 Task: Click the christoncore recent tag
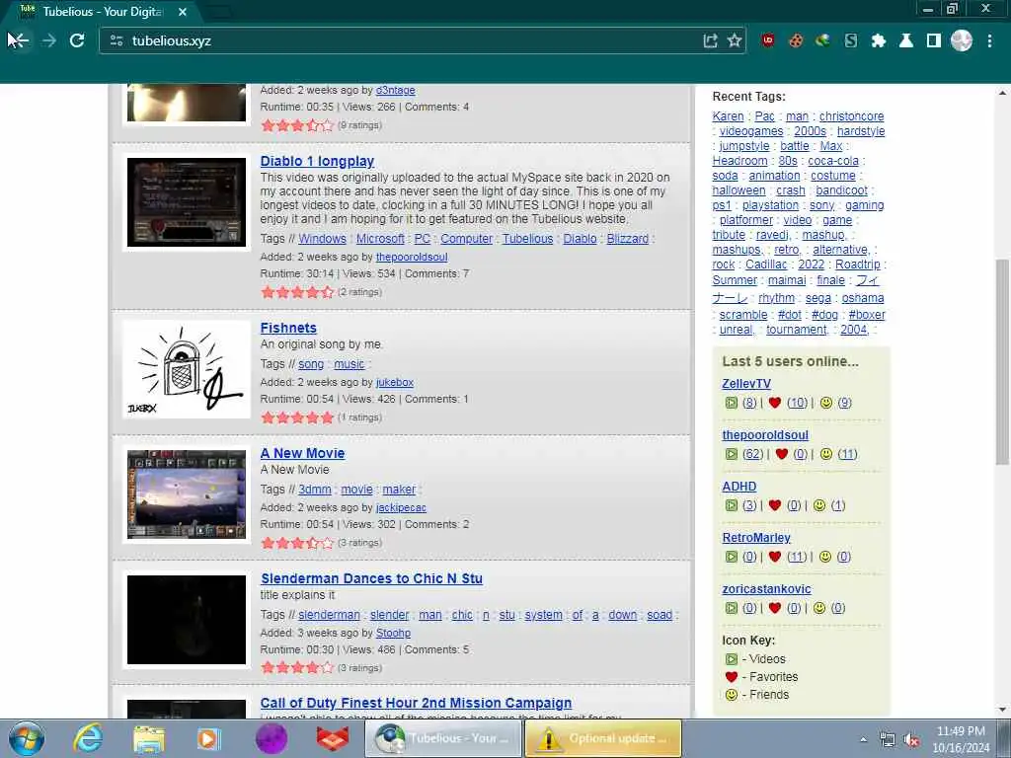coord(851,116)
